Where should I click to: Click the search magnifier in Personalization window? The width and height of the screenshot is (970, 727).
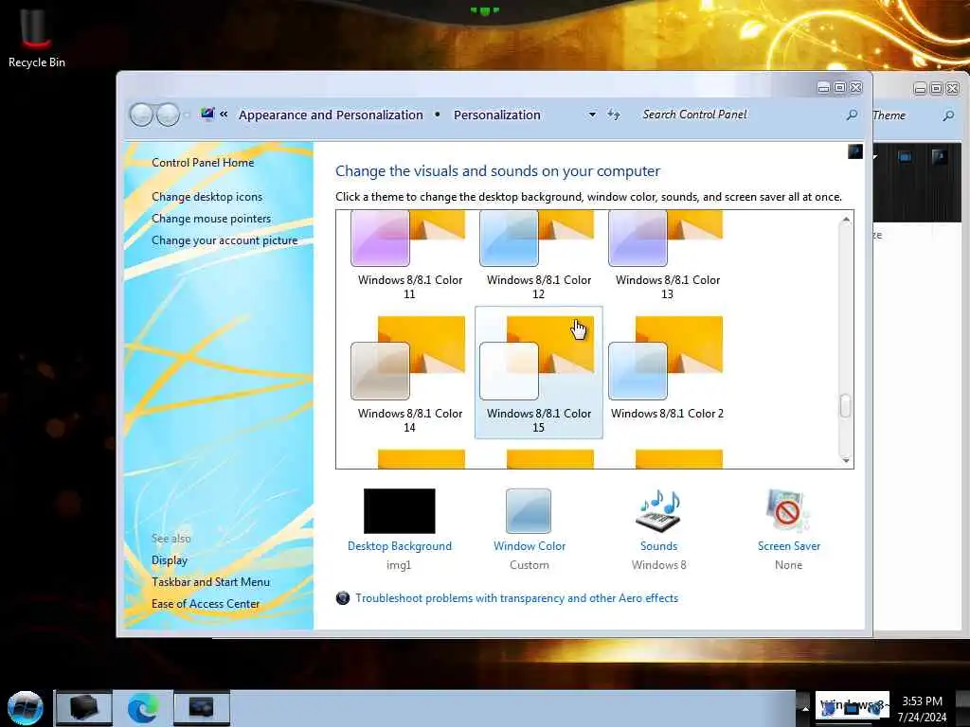coord(852,115)
